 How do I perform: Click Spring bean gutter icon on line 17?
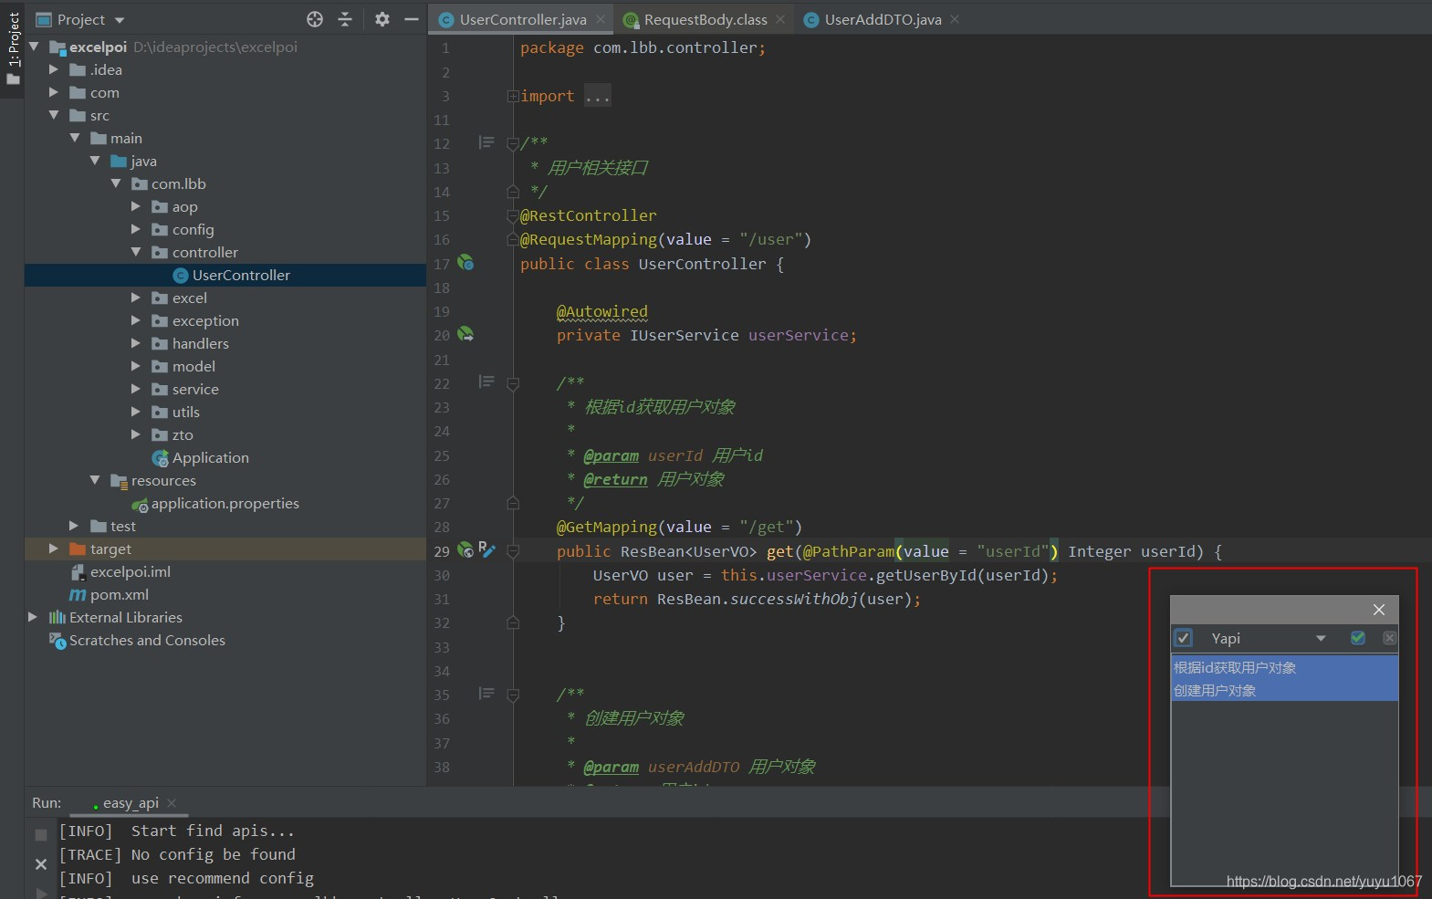[465, 263]
